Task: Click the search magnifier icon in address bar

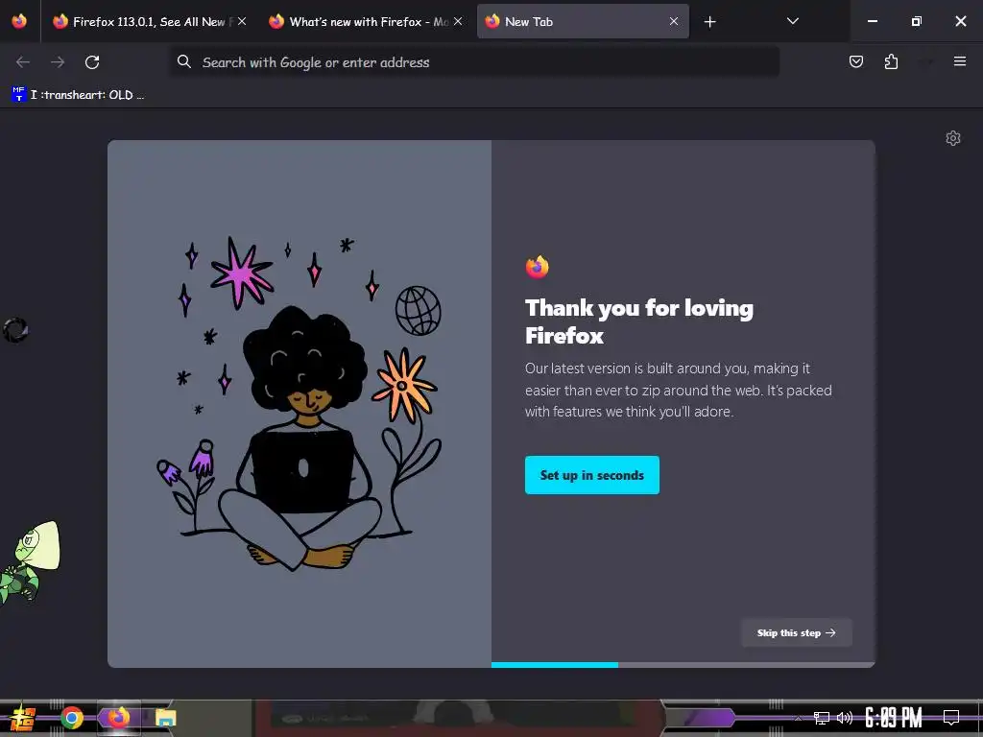Action: click(183, 61)
